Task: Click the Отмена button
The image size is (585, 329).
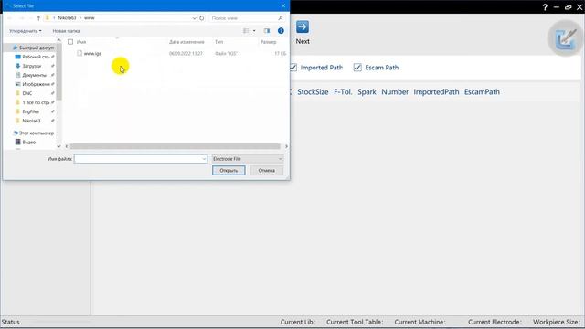Action: [266, 171]
